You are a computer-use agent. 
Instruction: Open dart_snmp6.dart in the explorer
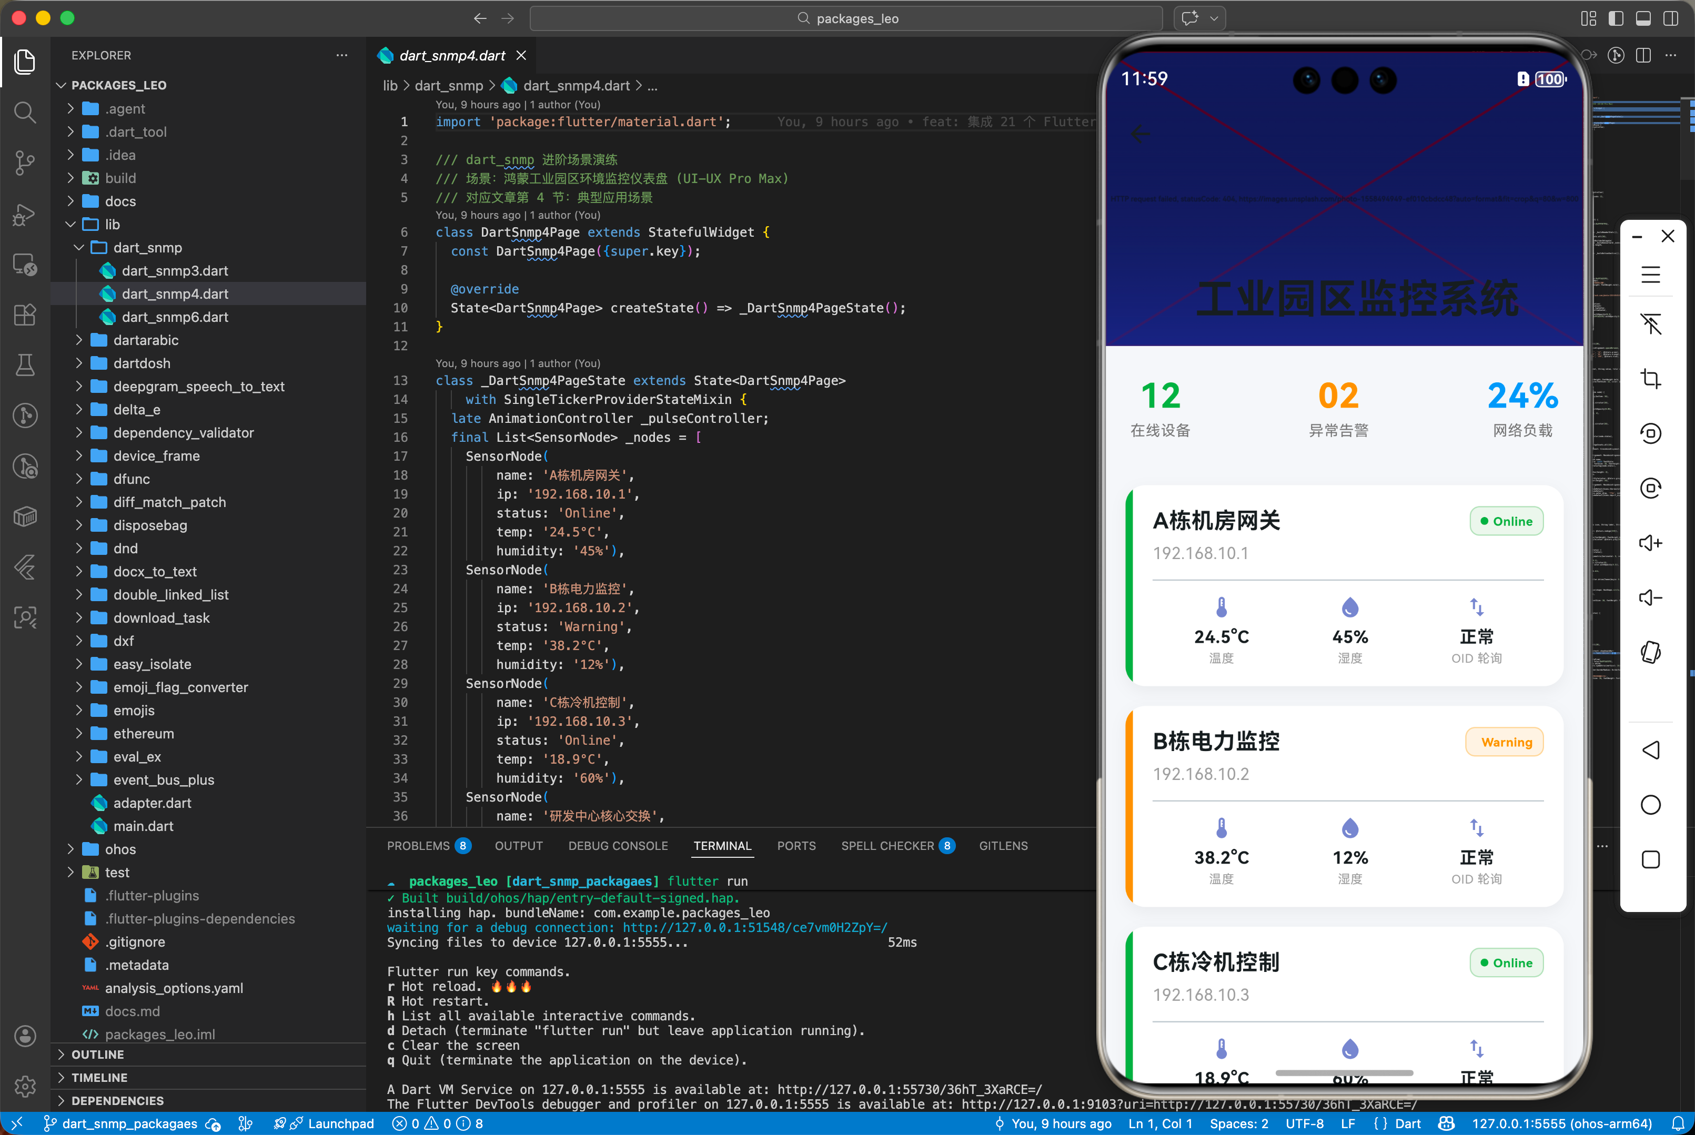(175, 317)
